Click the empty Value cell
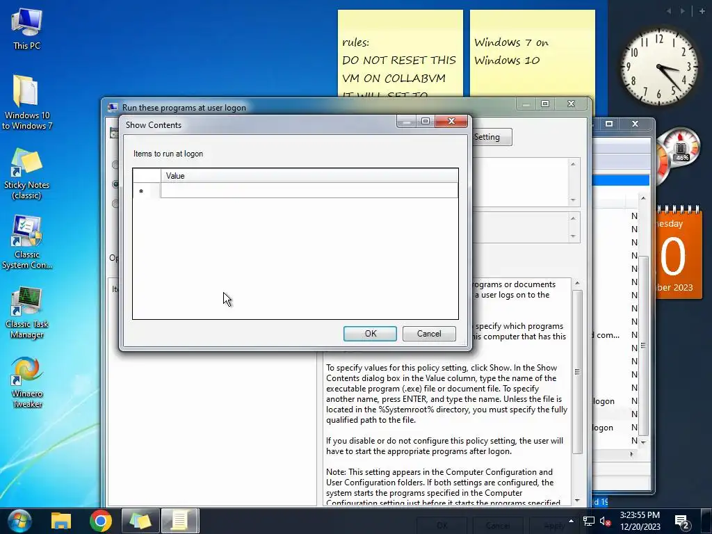 [x=309, y=191]
